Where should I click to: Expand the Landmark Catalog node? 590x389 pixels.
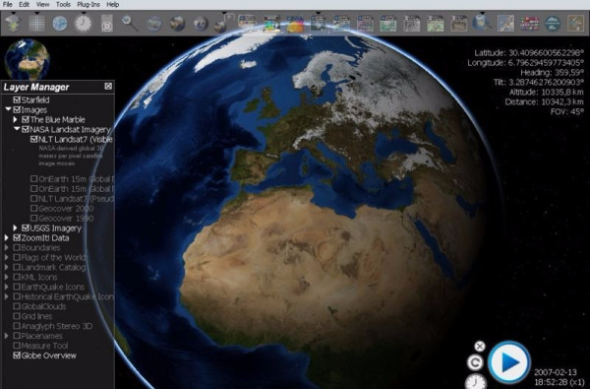[7, 267]
